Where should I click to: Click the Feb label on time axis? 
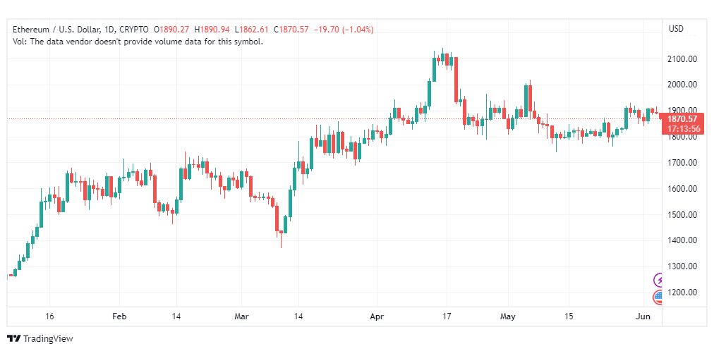[119, 316]
